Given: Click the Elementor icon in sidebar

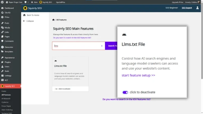Looking at the screenshot, I should point(2,47).
